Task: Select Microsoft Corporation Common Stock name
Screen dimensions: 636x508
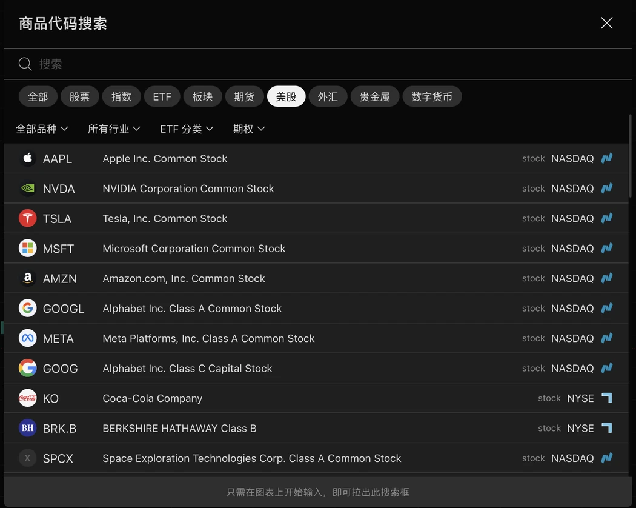Action: pyautogui.click(x=194, y=248)
